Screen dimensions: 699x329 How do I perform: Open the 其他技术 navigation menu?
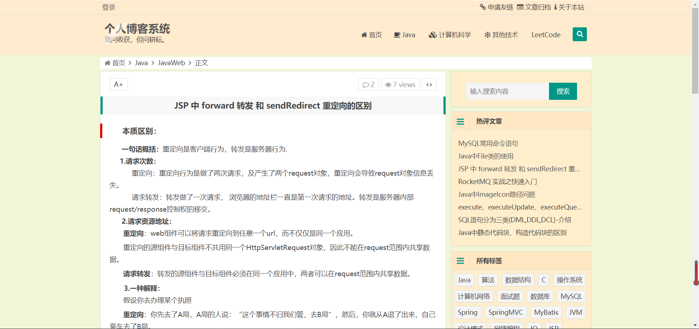coord(501,35)
